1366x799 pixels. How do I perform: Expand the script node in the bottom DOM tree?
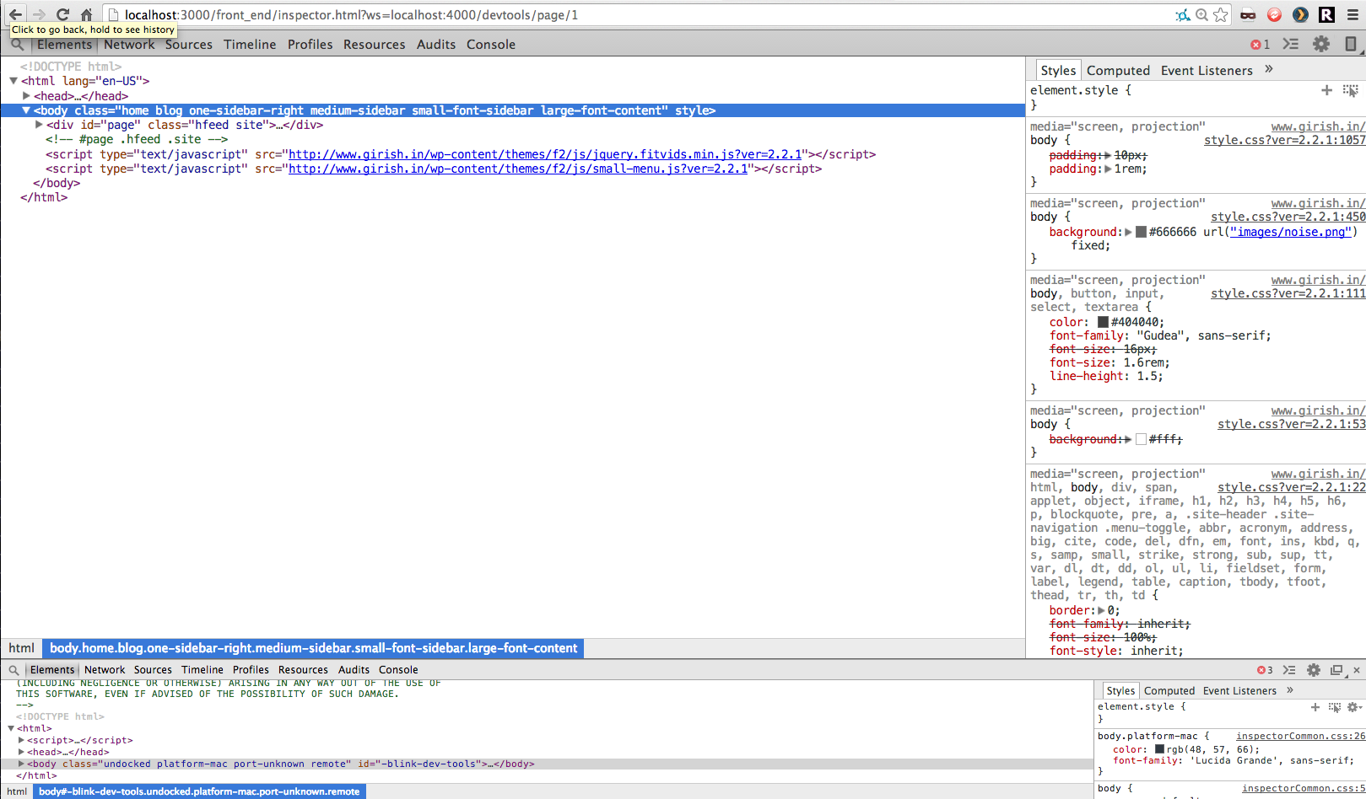[x=21, y=740]
